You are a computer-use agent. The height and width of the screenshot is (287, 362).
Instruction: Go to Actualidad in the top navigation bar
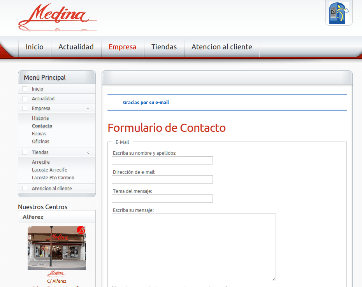point(76,47)
